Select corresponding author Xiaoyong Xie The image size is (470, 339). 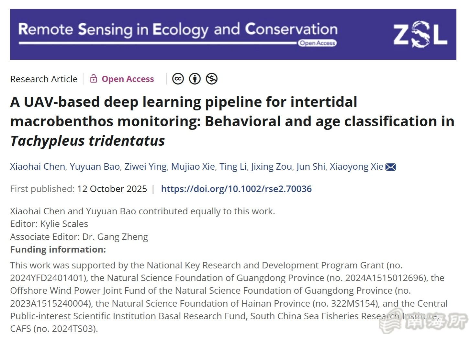[356, 166]
